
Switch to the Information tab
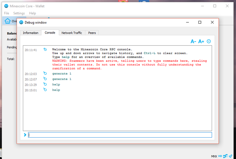point(31,33)
